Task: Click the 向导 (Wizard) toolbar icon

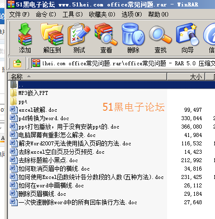Action: point(187,34)
